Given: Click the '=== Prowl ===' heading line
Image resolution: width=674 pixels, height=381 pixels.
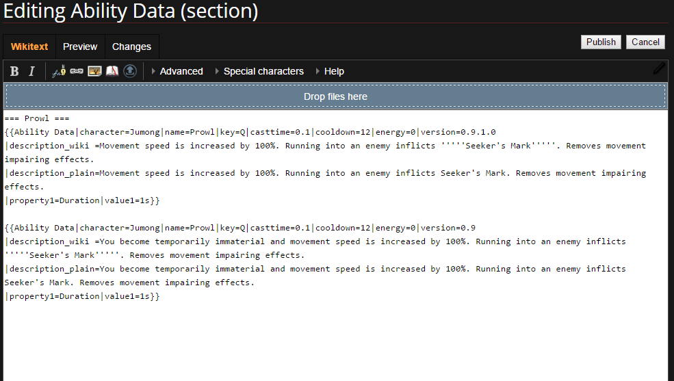Looking at the screenshot, I should [37, 118].
